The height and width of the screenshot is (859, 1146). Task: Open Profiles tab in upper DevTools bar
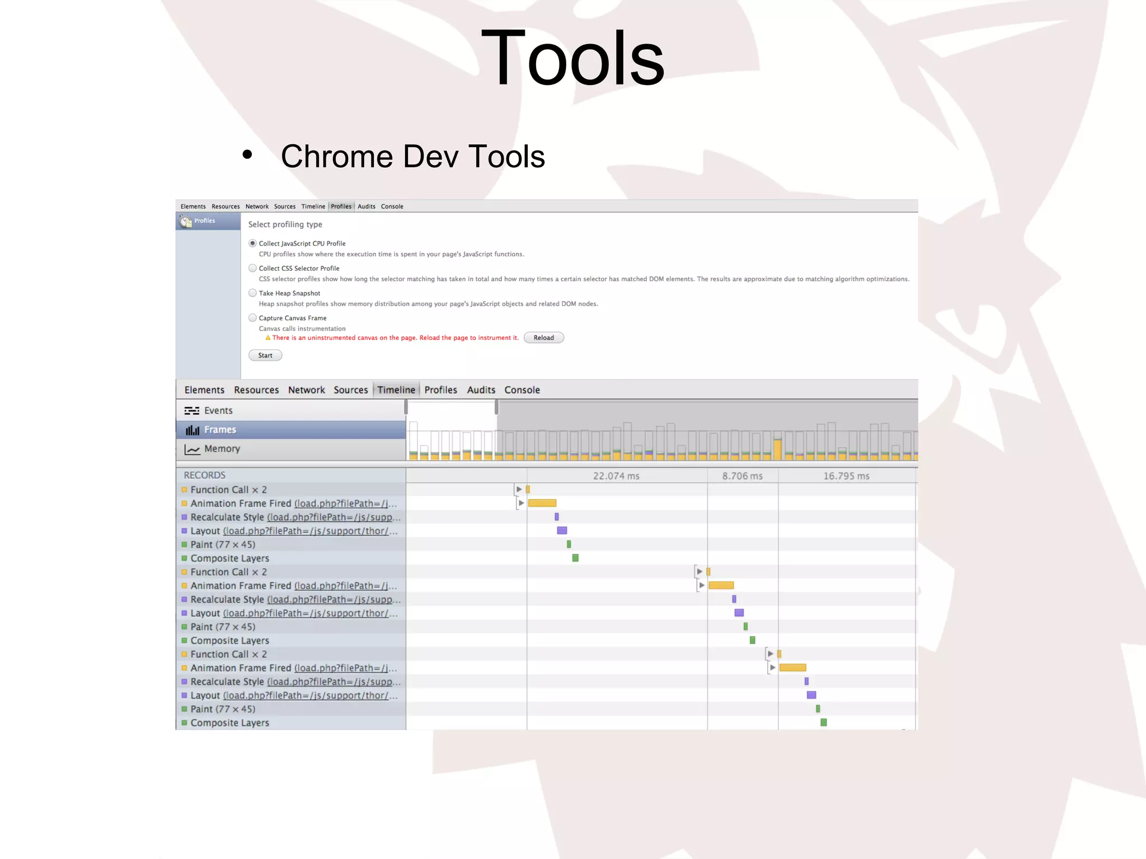pos(341,206)
